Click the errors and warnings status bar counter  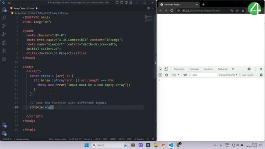click(7, 139)
